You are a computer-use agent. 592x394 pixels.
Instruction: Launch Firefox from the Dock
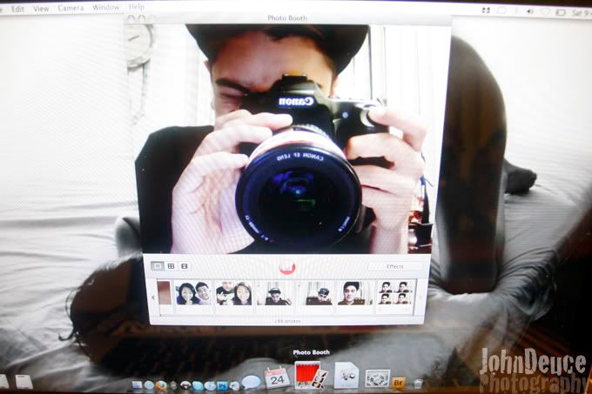(161, 385)
